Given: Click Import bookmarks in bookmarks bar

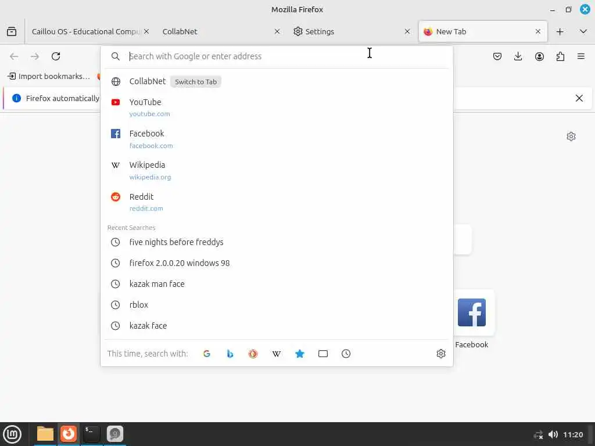Looking at the screenshot, I should (49, 76).
